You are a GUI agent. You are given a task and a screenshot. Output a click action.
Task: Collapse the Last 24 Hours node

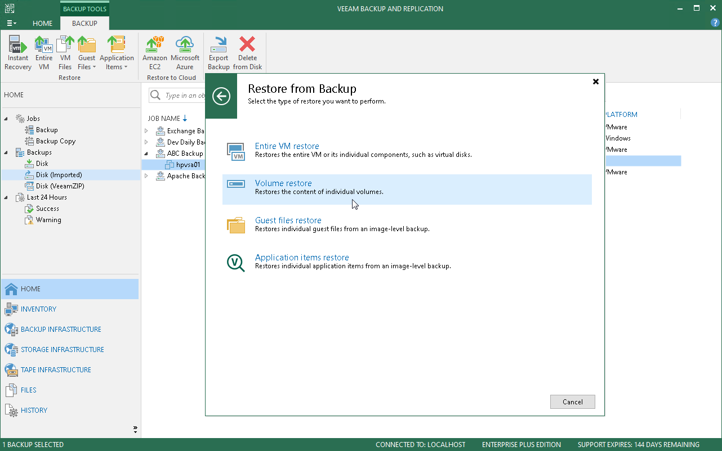7,197
